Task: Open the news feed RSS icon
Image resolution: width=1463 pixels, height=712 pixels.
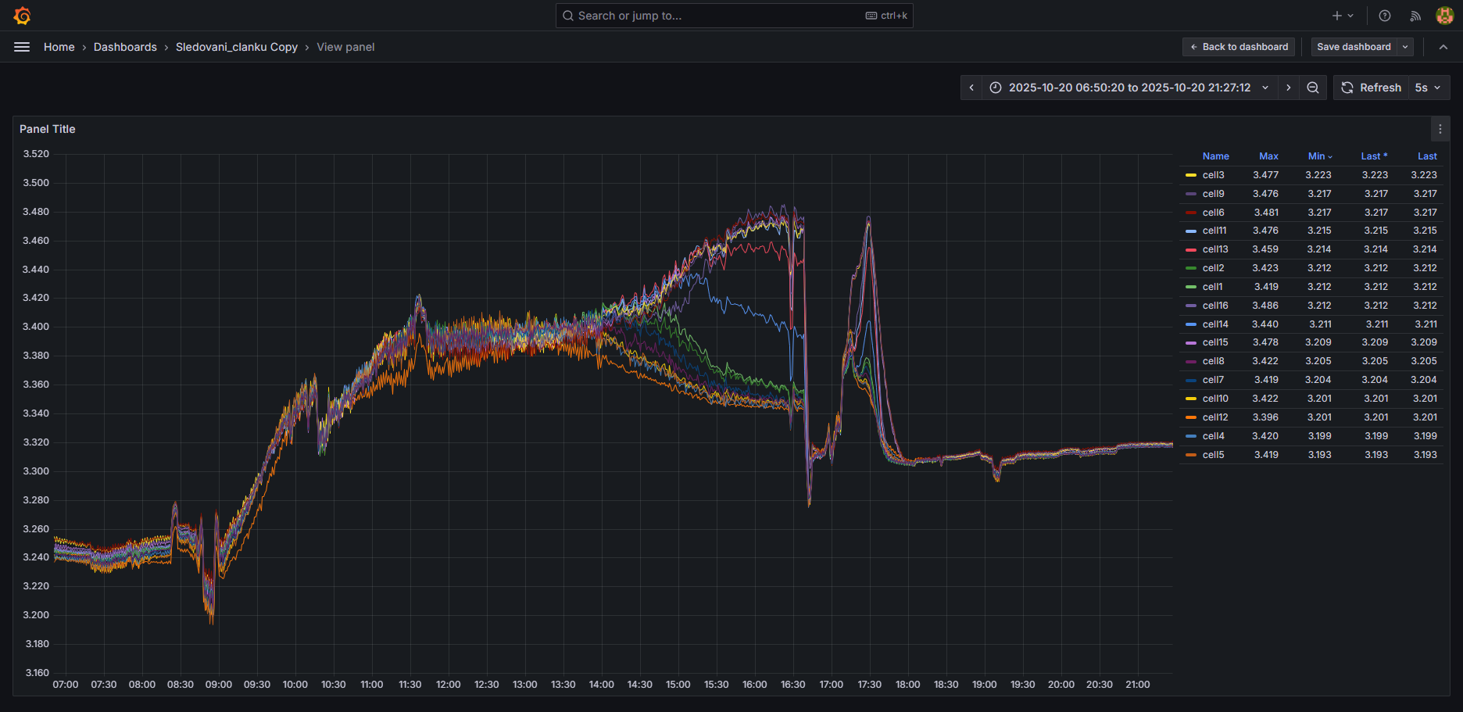Action: tap(1415, 16)
